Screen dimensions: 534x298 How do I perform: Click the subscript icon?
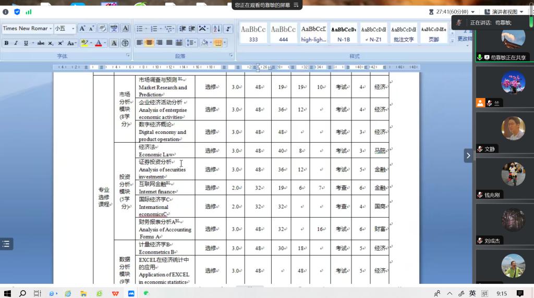[x=52, y=43]
